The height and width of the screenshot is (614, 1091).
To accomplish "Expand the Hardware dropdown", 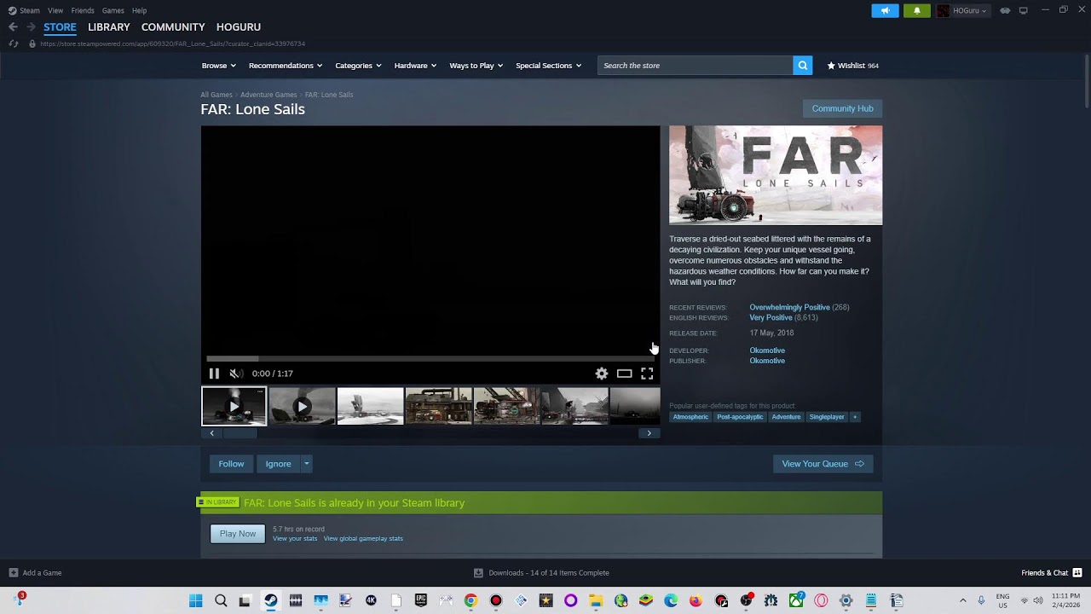I will [415, 66].
